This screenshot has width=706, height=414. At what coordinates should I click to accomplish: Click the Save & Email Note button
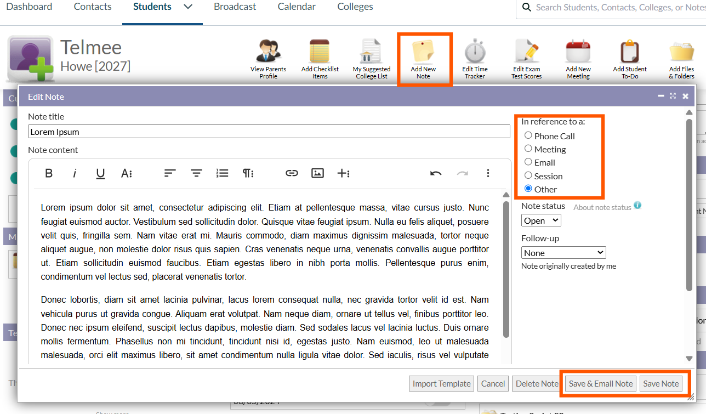pos(601,384)
